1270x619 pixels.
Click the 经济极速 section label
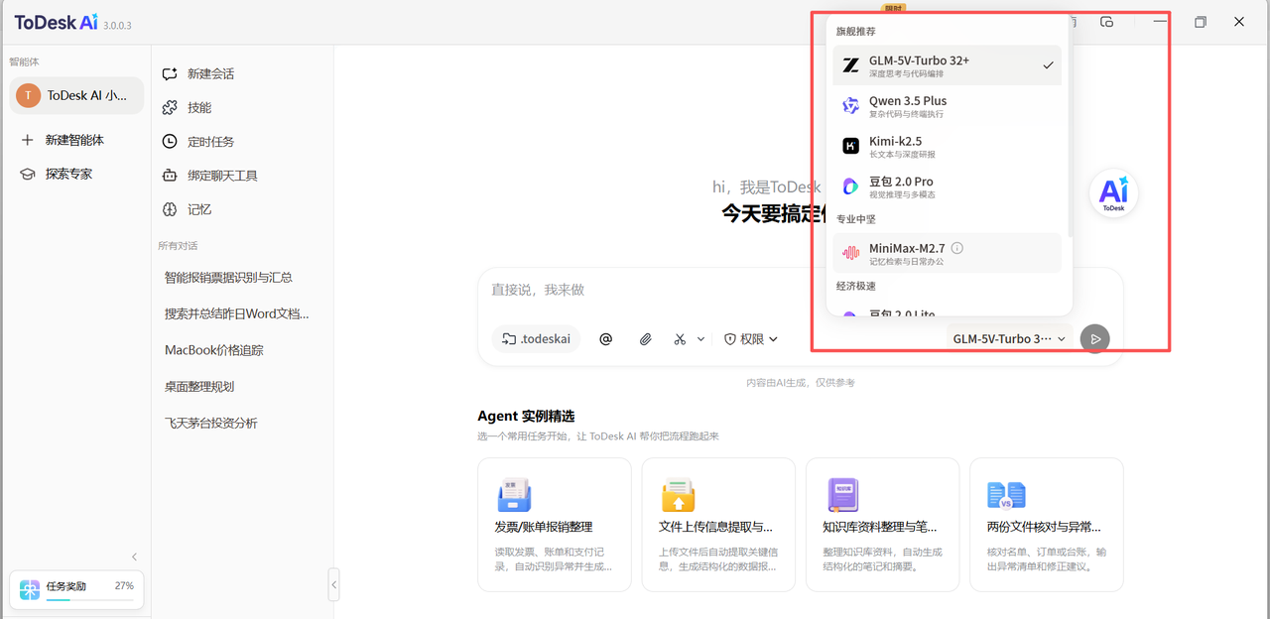click(x=856, y=286)
